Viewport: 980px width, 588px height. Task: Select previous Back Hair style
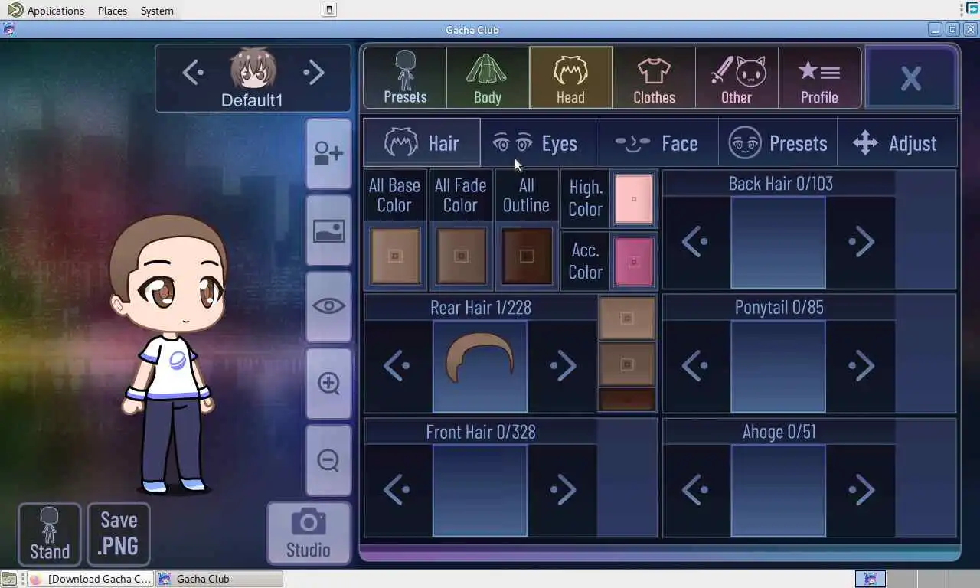click(x=695, y=242)
